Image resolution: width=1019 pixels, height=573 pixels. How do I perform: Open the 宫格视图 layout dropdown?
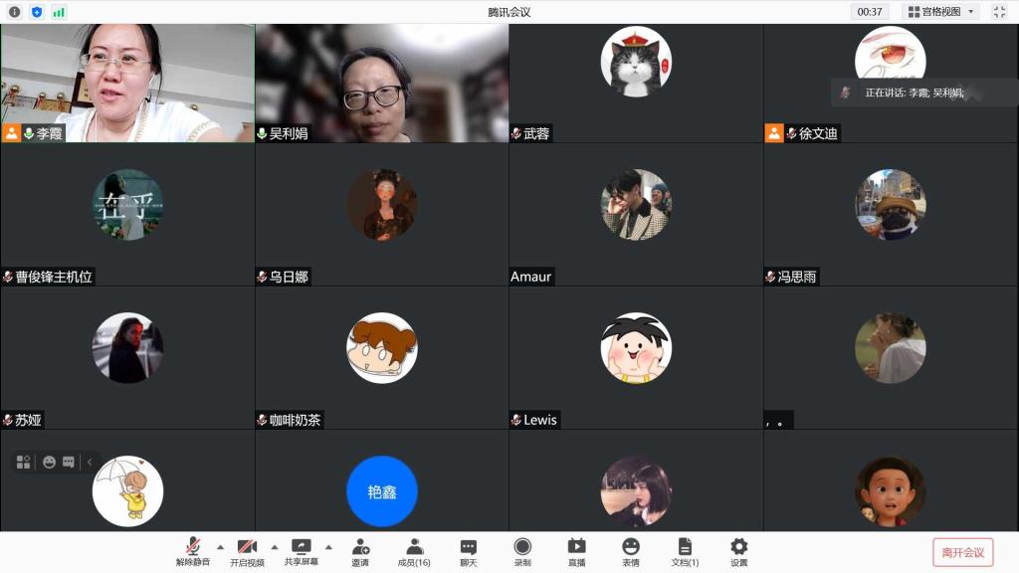tap(940, 12)
